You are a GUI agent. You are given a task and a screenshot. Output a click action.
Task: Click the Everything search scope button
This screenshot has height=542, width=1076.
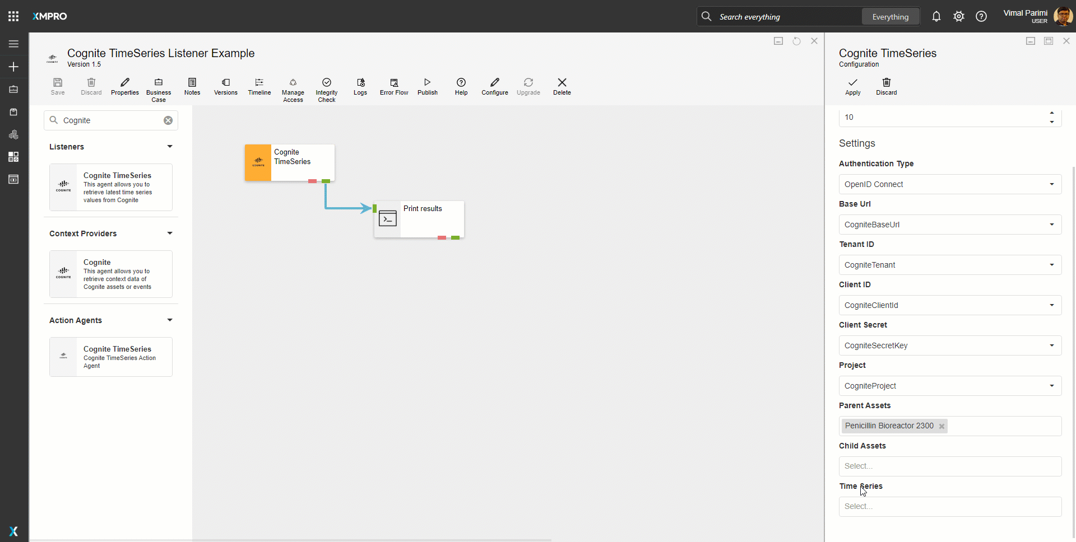[890, 17]
